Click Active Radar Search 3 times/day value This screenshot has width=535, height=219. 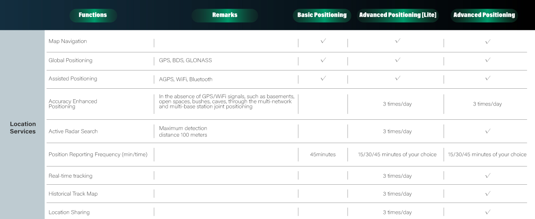[x=397, y=131]
